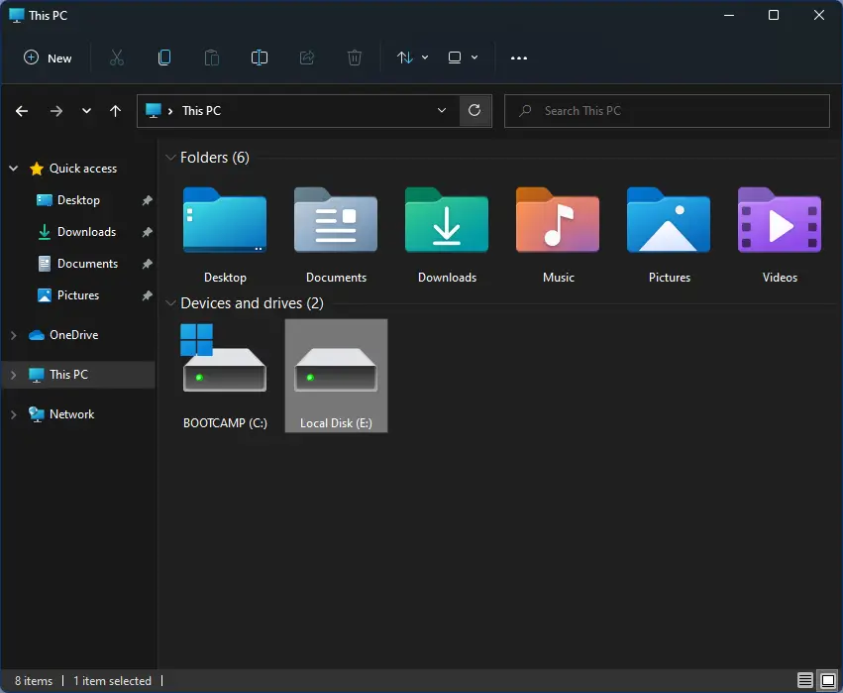Select Network in the sidebar
The height and width of the screenshot is (693, 843).
(x=71, y=414)
